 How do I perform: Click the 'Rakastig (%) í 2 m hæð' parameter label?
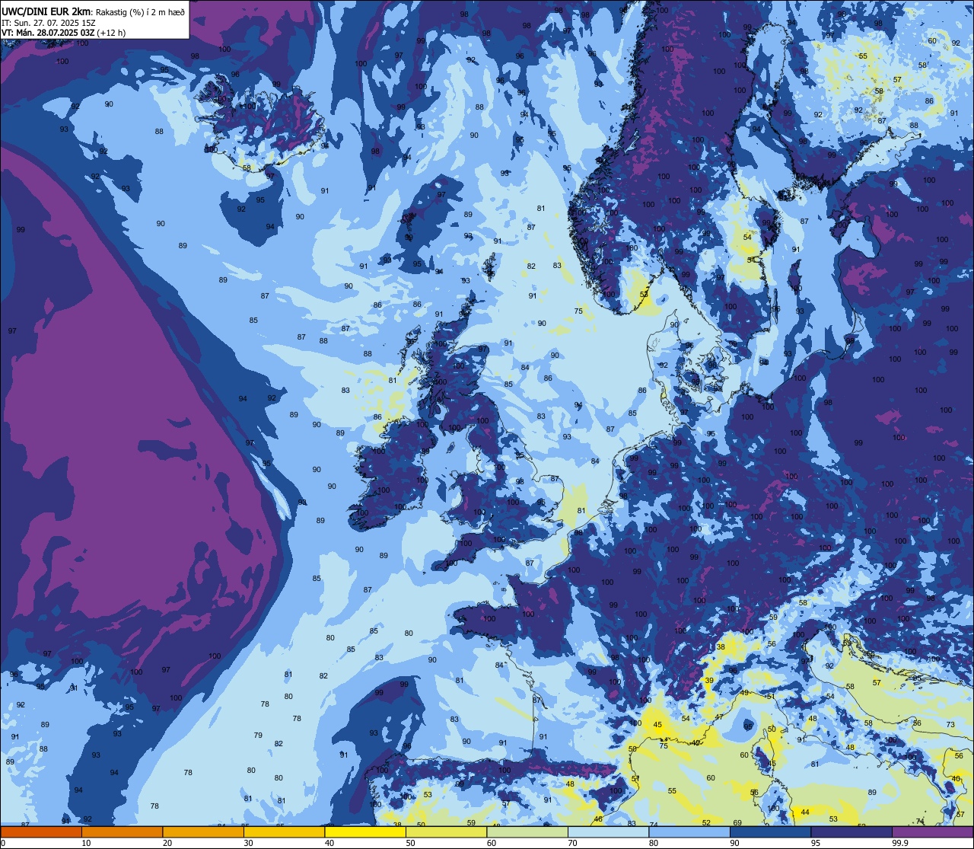tap(141, 11)
